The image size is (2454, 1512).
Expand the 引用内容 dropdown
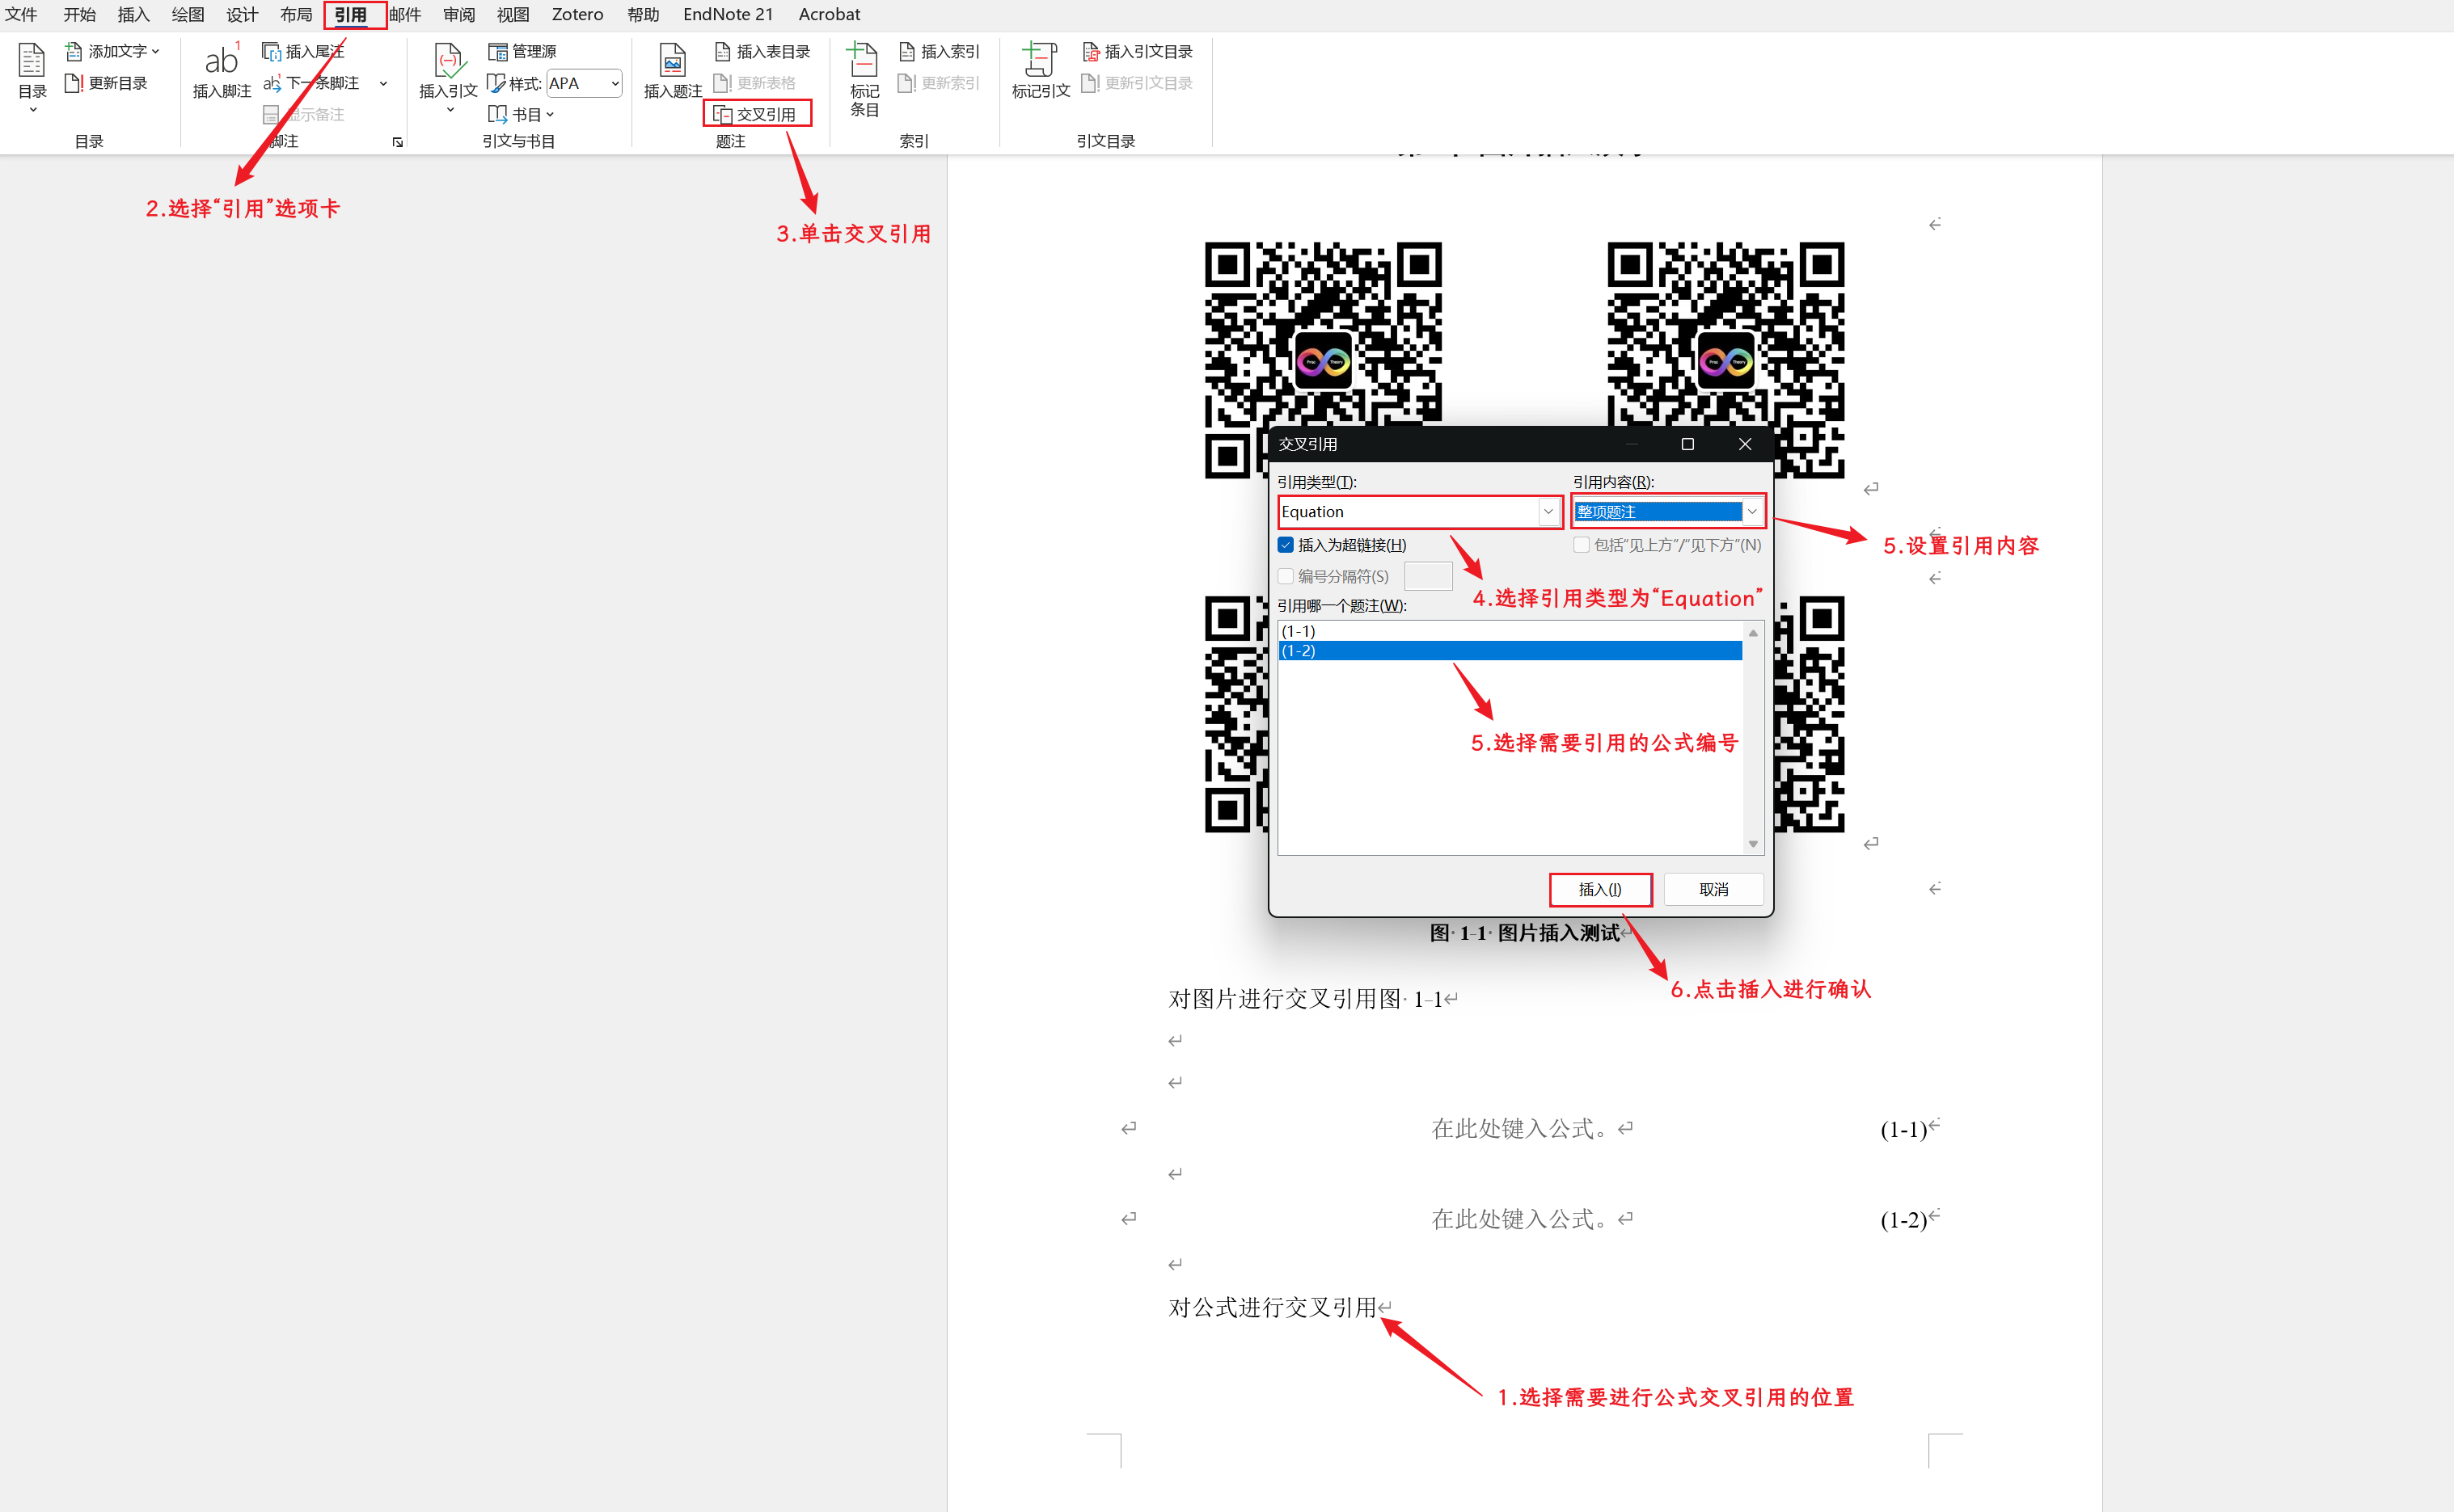click(1751, 512)
